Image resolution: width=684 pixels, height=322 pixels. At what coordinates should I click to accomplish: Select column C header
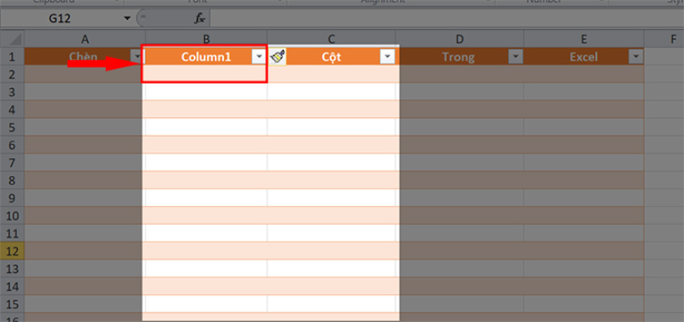tap(332, 39)
